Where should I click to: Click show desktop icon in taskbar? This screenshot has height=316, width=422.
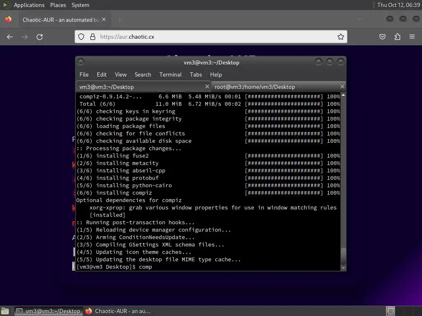pos(5,311)
